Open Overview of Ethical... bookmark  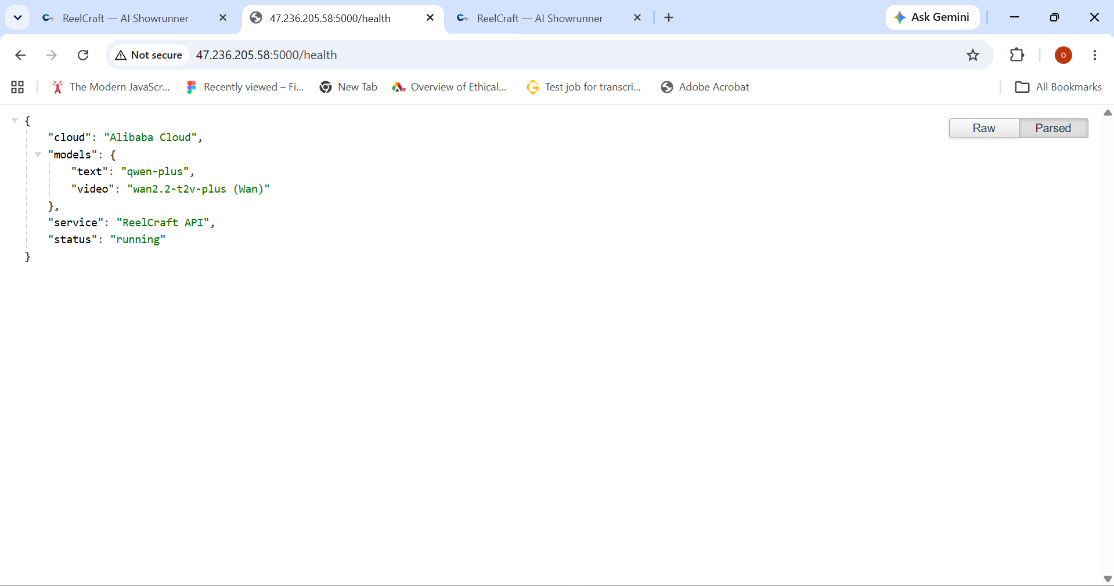point(449,87)
